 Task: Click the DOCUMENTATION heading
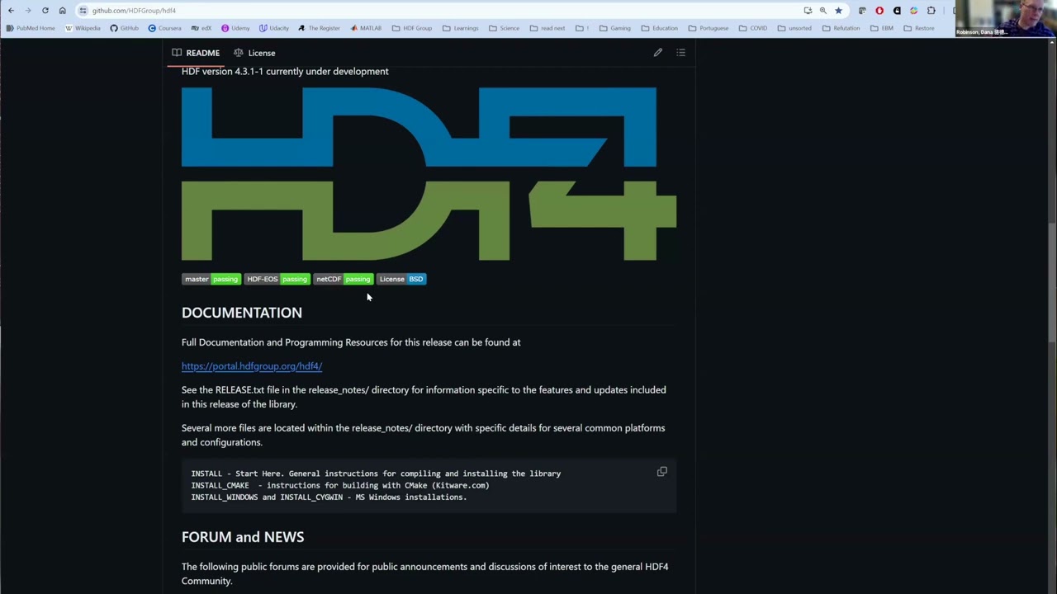[242, 313]
